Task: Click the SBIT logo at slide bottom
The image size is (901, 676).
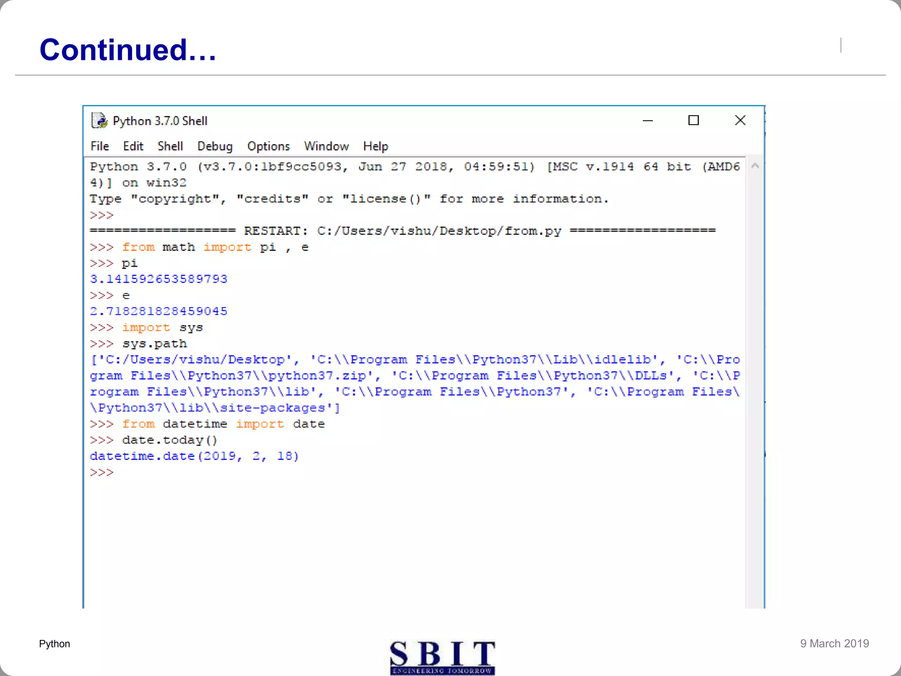Action: [442, 657]
